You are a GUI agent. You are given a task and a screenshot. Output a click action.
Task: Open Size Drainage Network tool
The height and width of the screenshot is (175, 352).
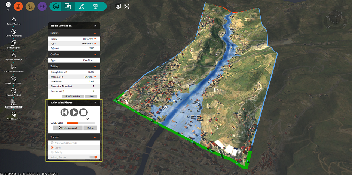pyautogui.click(x=14, y=68)
